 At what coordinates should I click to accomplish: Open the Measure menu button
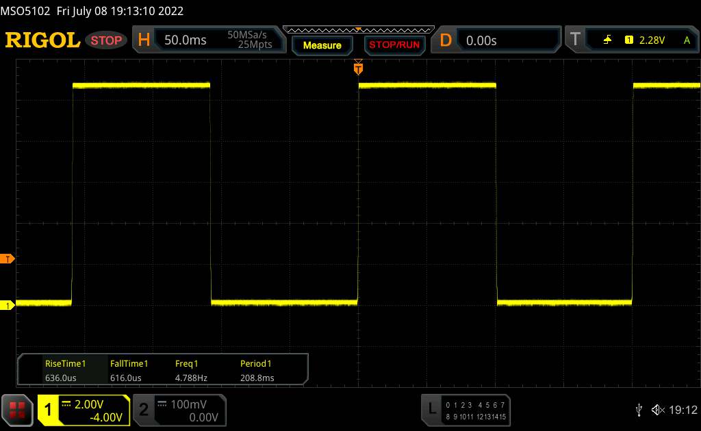click(x=322, y=45)
